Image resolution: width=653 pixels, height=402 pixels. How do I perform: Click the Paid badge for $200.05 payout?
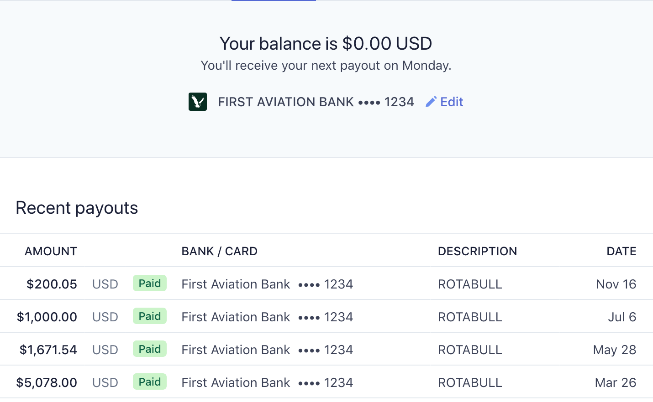click(x=150, y=283)
